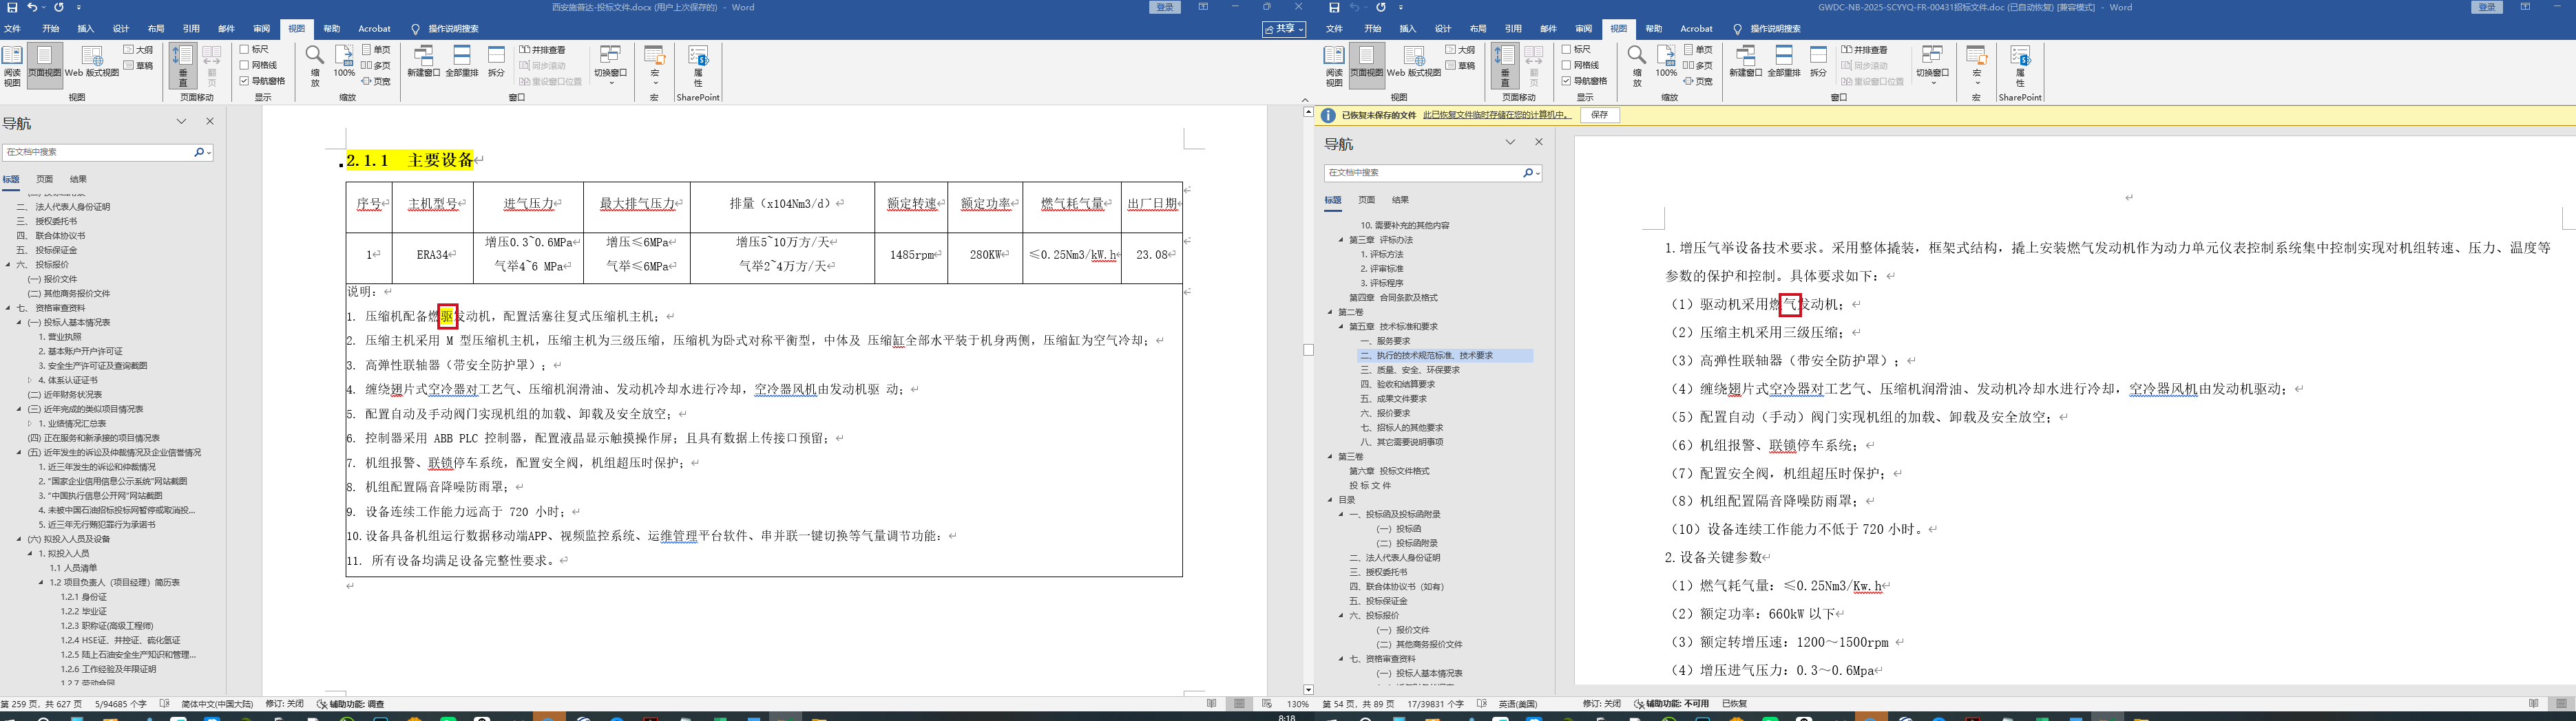Open left navigation pane options dropdown arrow
The image size is (2576, 721).
pyautogui.click(x=181, y=122)
